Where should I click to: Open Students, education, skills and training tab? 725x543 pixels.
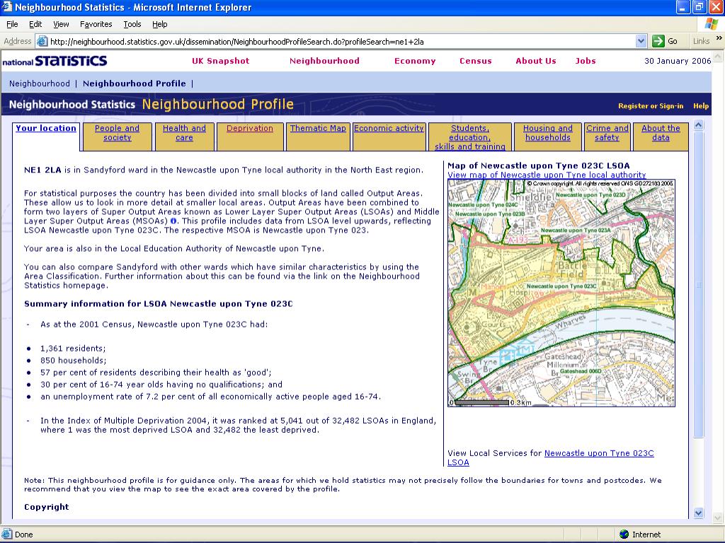(470, 138)
